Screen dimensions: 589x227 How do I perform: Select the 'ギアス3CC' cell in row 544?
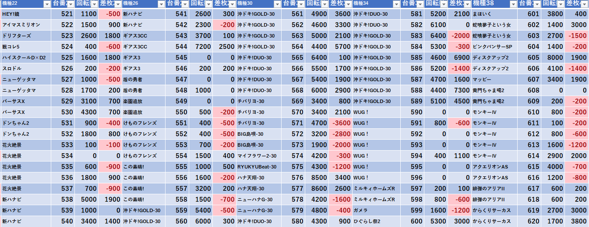144,47
